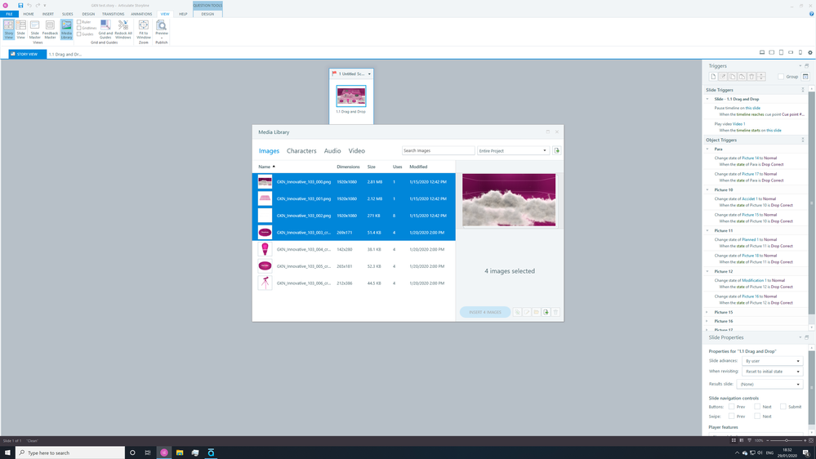Open the Untitled Scene dropdown arrow
The image size is (816, 459).
click(x=369, y=74)
